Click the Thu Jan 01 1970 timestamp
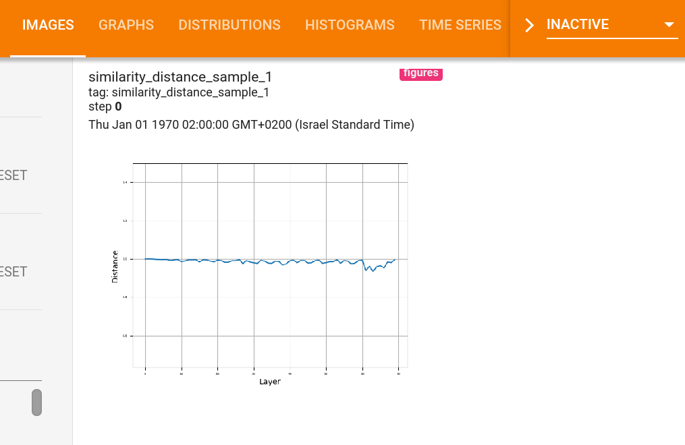 [251, 125]
